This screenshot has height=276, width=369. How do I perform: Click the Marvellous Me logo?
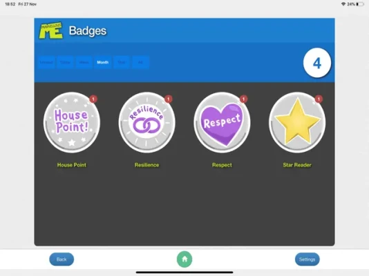point(51,31)
